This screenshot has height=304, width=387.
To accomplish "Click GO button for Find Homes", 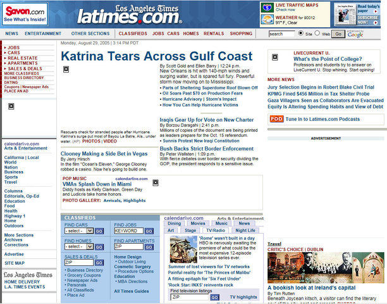I will [x=99, y=247].
